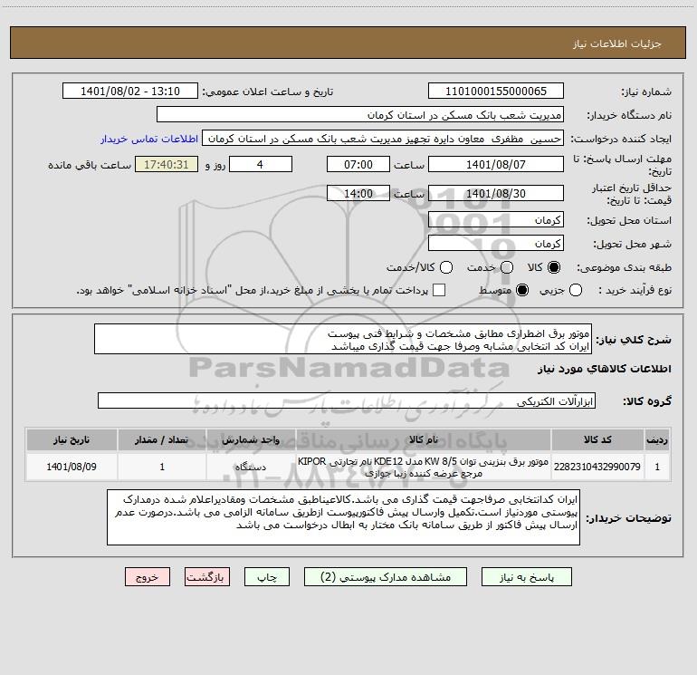Click the شماره نیاز label

(x=646, y=92)
